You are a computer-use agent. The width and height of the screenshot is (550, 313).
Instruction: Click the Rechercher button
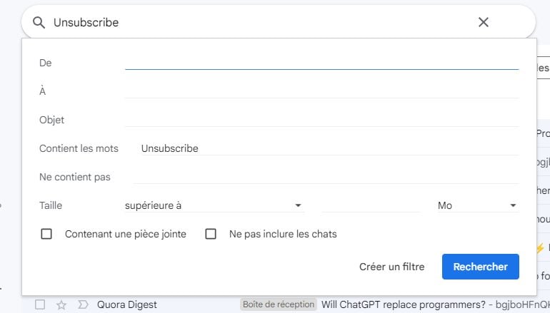tap(480, 267)
